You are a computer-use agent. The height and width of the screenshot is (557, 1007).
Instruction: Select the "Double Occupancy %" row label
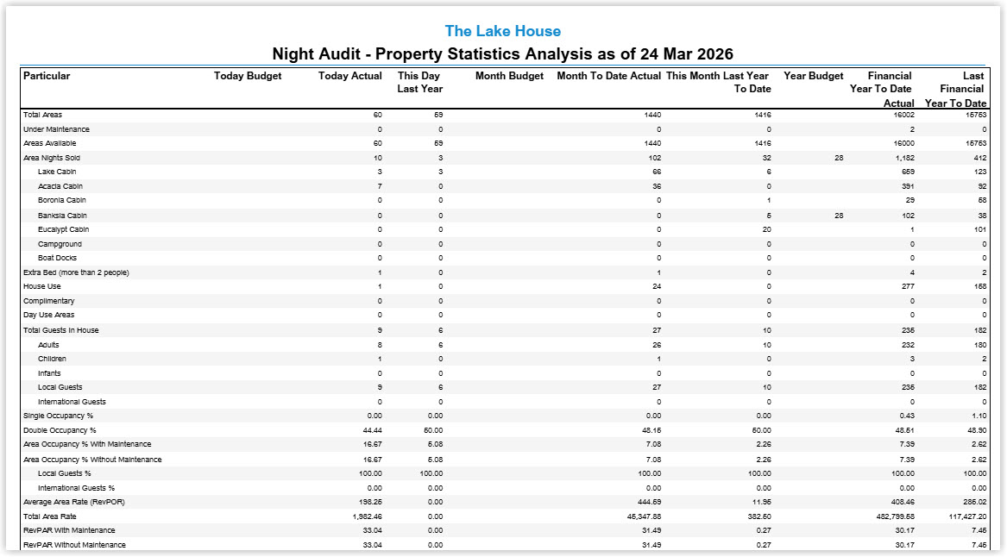60,430
